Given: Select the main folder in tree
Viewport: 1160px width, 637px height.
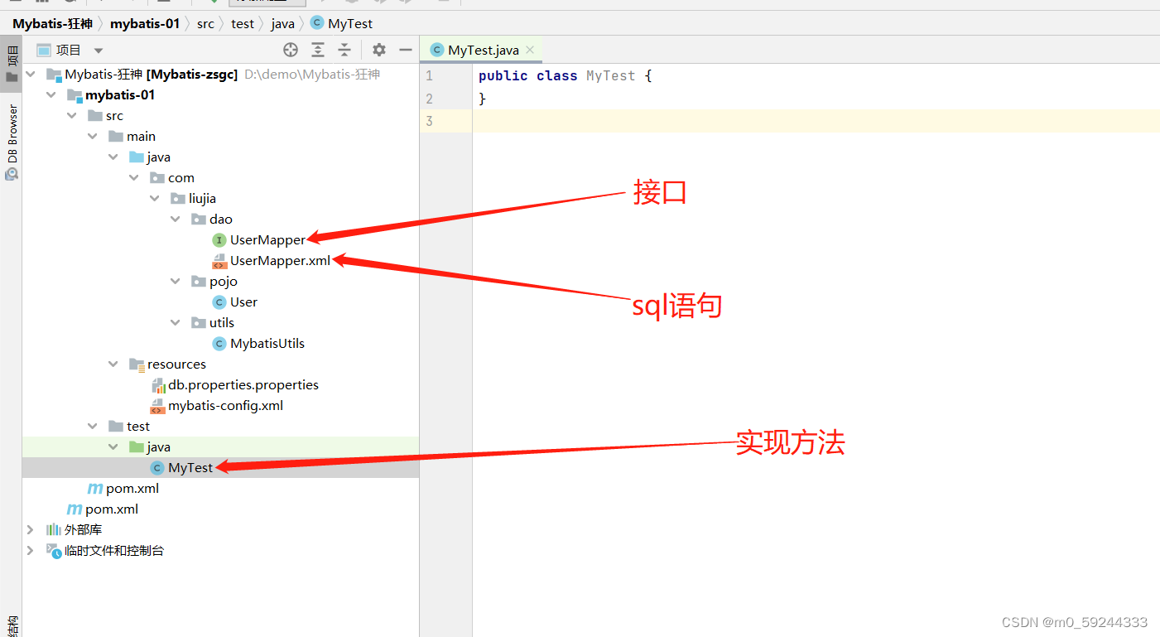Looking at the screenshot, I should [x=141, y=136].
